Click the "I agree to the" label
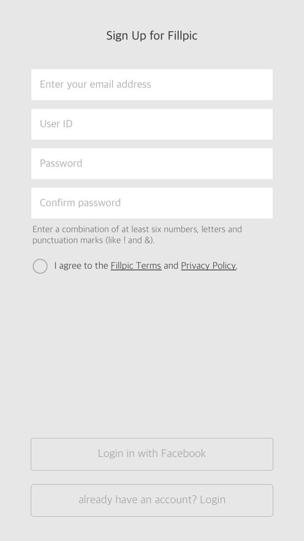This screenshot has height=541, width=304. click(x=81, y=266)
